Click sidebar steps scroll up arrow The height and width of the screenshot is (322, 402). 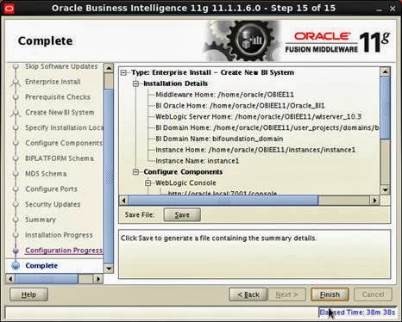109,68
